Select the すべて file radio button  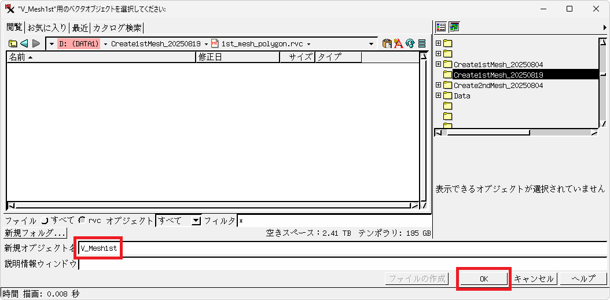[45, 220]
